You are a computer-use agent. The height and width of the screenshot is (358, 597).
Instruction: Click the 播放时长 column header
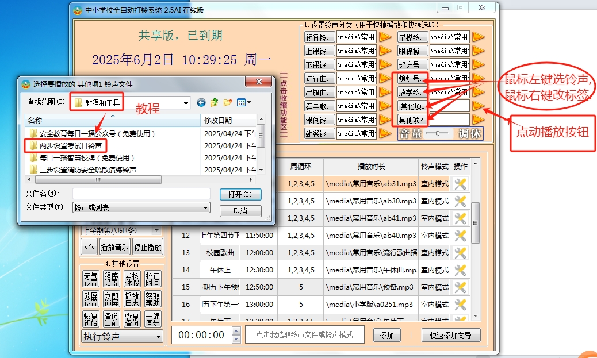(x=371, y=167)
